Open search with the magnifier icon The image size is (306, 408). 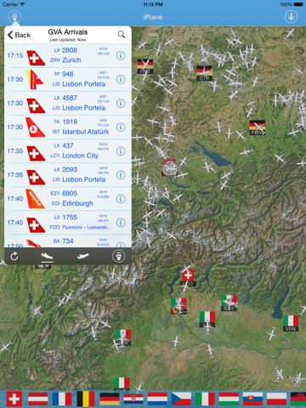(122, 34)
